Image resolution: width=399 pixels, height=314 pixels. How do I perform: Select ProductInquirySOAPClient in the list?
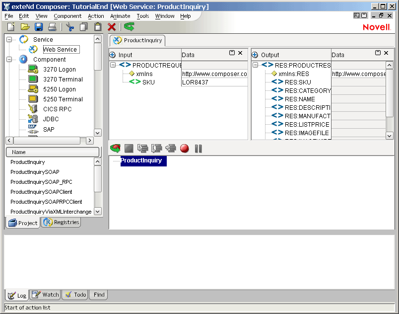coord(41,192)
